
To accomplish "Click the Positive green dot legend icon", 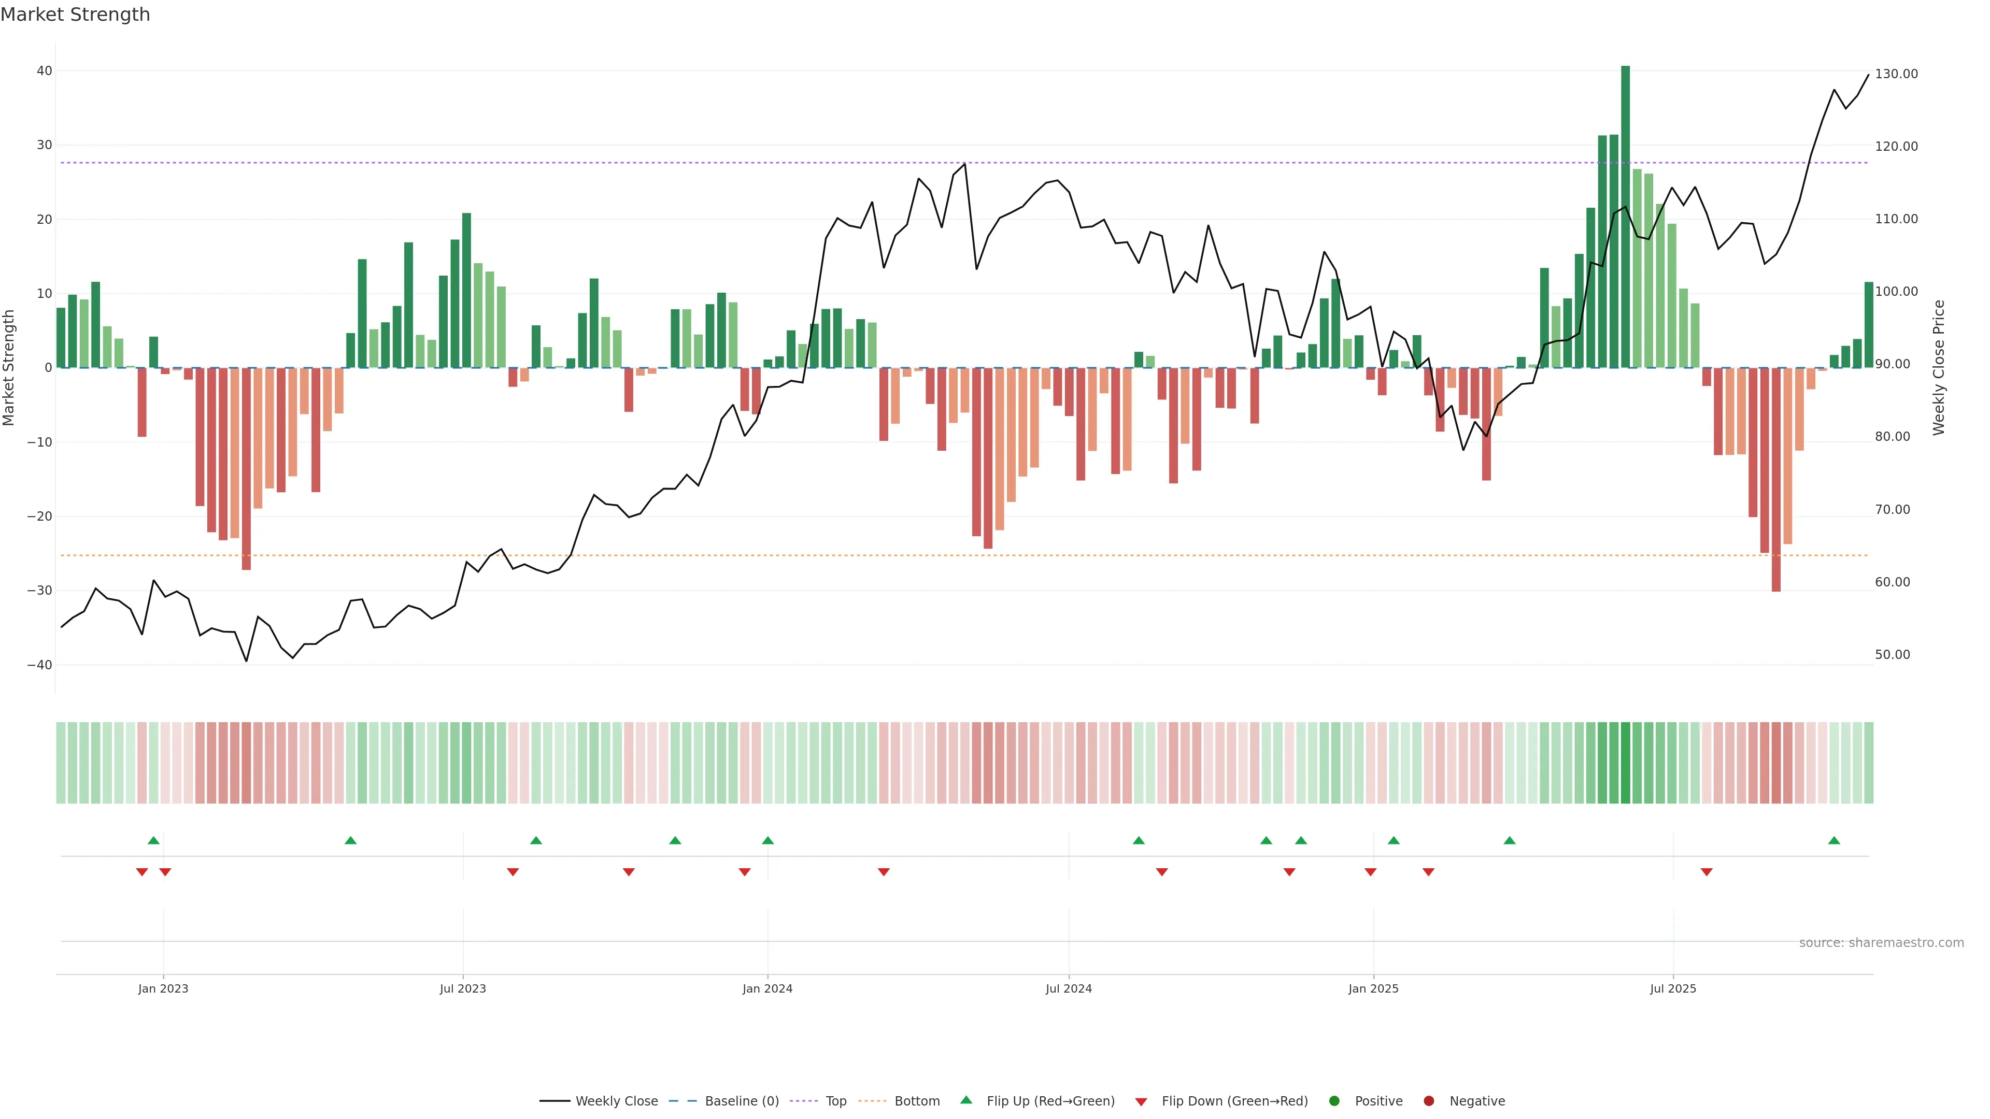I will pyautogui.click(x=1334, y=1101).
